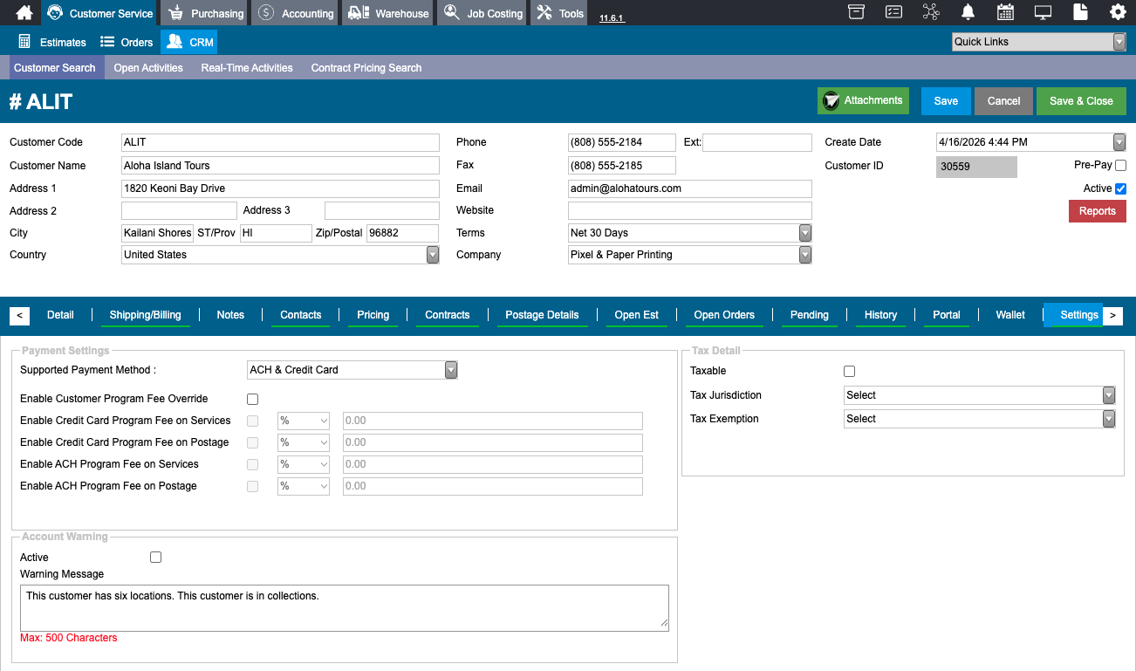Viewport: 1136px width, 671px height.
Task: Expand the Create Date picker dropdown
Action: click(x=1119, y=142)
